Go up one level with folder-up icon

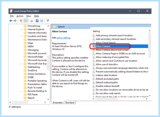point(21,21)
